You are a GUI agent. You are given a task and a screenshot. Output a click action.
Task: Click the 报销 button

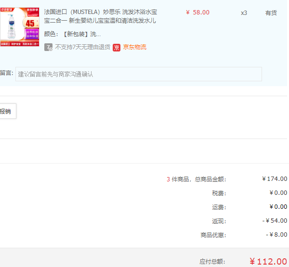(8, 111)
